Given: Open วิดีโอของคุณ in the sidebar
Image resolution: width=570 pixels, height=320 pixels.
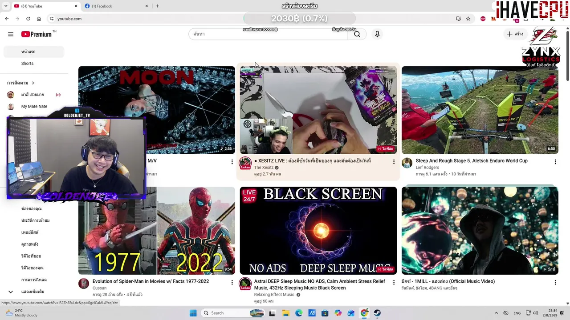Looking at the screenshot, I should pyautogui.click(x=33, y=268).
